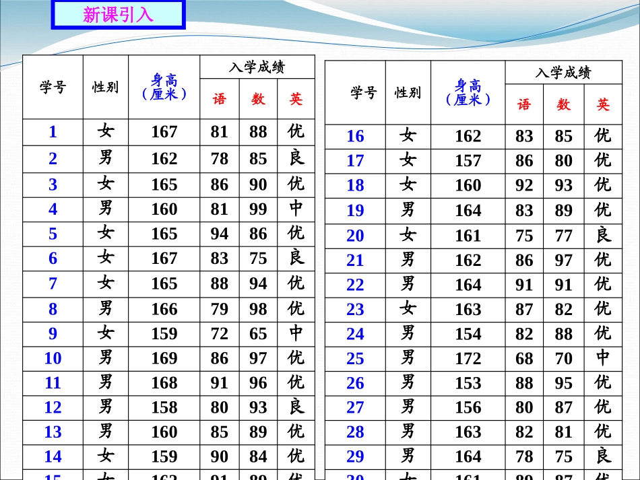640x480 pixels.
Task: Click math score 98 in student 8's row
Action: pyautogui.click(x=258, y=309)
